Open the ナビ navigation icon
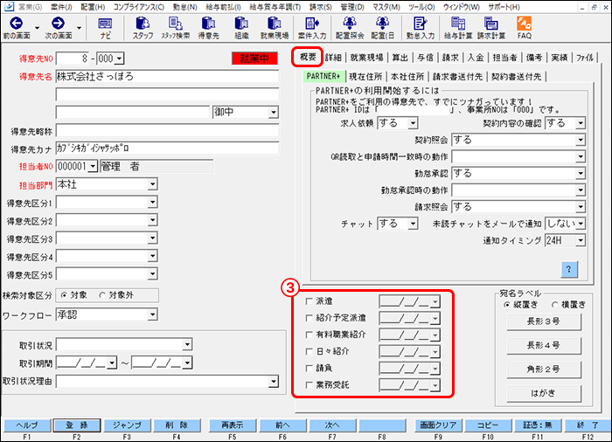The image size is (612, 442). tap(105, 28)
